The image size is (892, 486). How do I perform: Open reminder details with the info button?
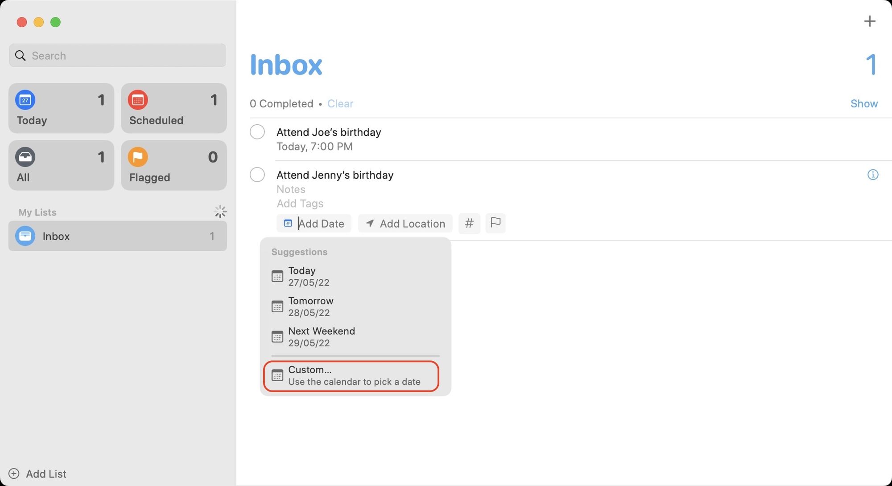873,175
